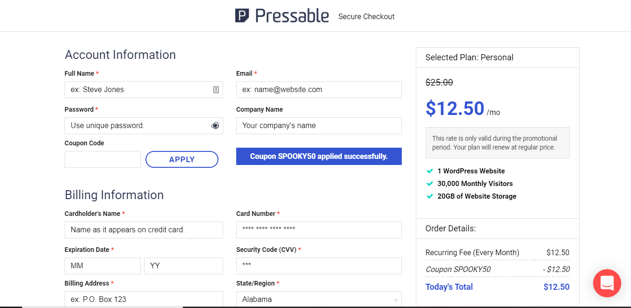
Task: Click the Company Name field
Action: (x=319, y=126)
